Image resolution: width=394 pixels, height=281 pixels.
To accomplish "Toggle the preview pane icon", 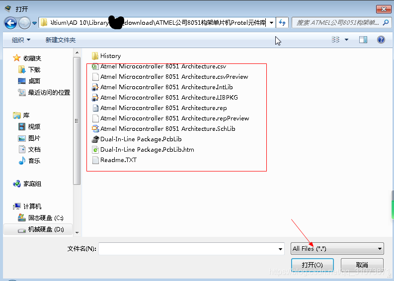I will pyautogui.click(x=363, y=40).
